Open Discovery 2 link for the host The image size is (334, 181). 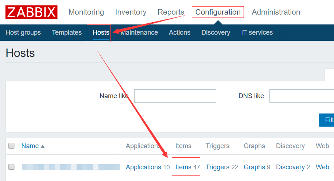(293, 167)
